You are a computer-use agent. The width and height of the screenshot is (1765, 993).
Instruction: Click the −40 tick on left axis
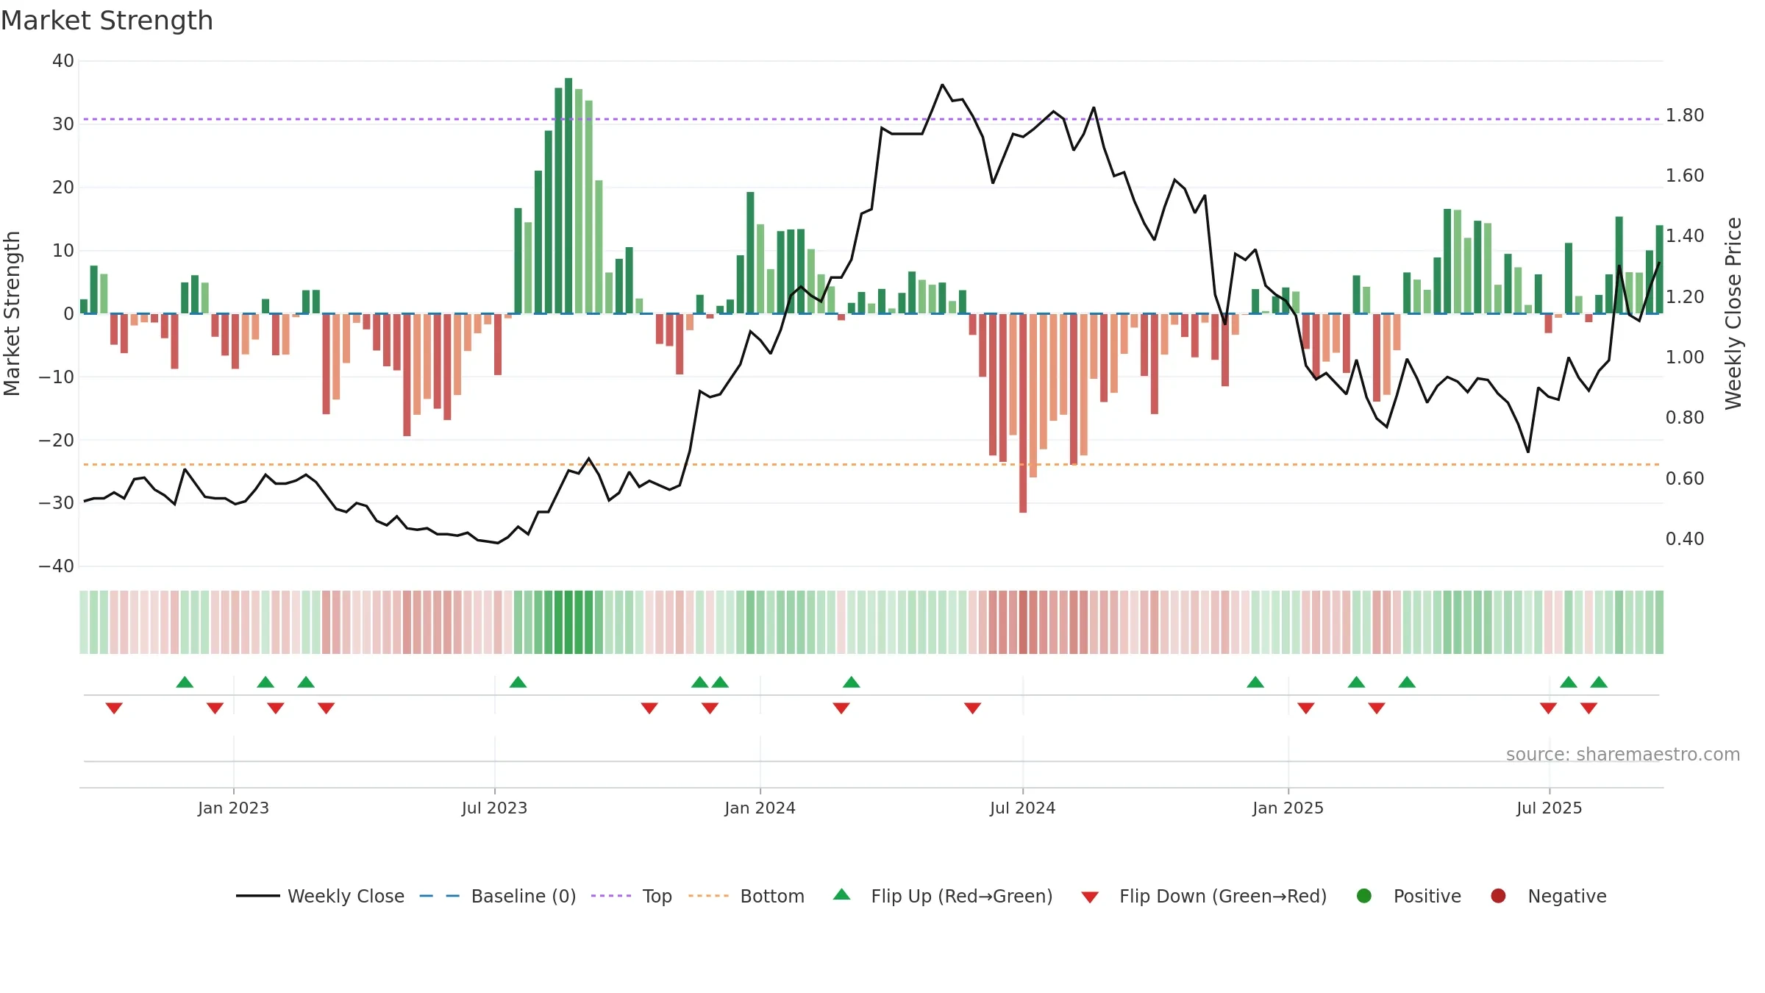pyautogui.click(x=57, y=566)
